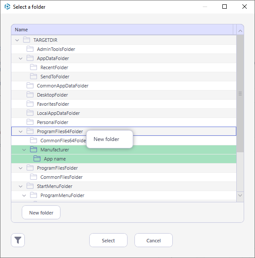Click the filter funnel icon button
The height and width of the screenshot is (258, 255).
pos(18,240)
